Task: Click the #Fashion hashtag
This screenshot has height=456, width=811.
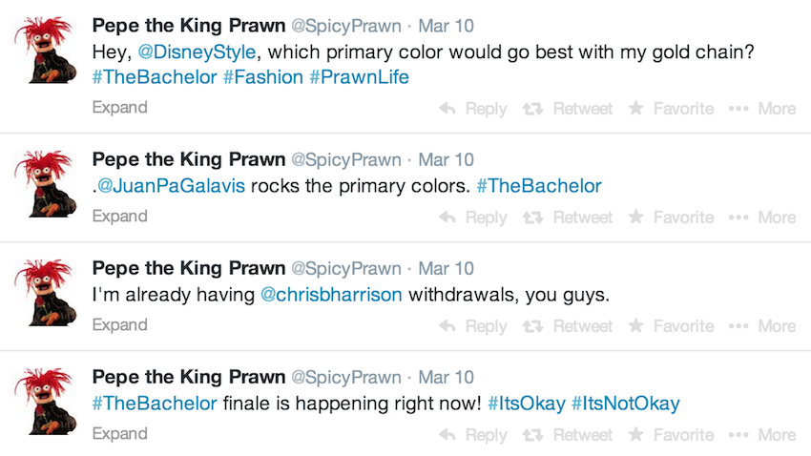Action: 262,77
